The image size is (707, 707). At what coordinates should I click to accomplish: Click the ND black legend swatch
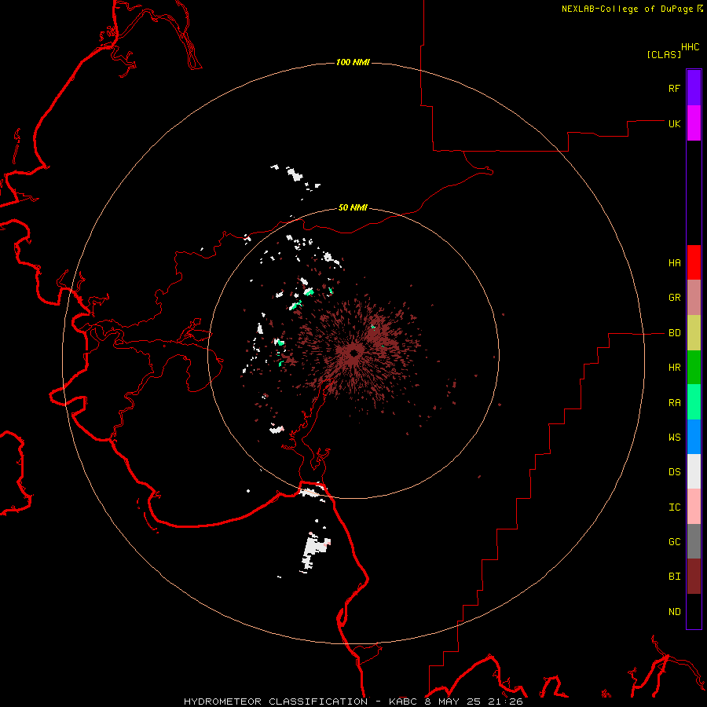694,611
